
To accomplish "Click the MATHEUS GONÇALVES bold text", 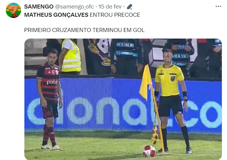I will [56, 15].
